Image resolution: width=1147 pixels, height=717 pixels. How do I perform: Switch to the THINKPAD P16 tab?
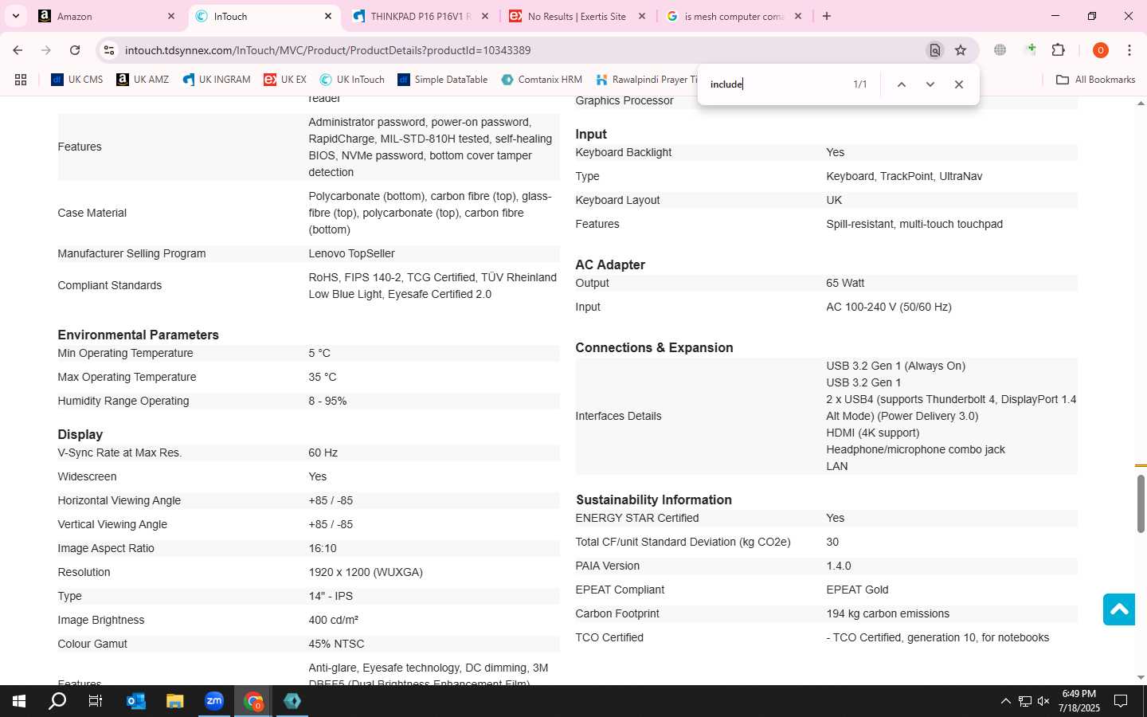[421, 16]
